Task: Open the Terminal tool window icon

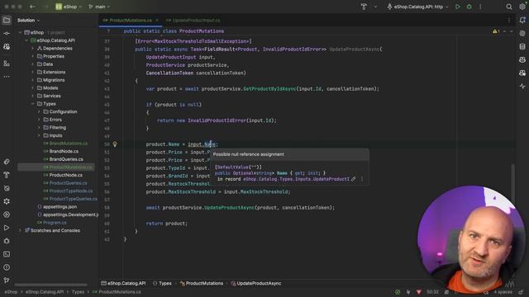Action: 7,254
